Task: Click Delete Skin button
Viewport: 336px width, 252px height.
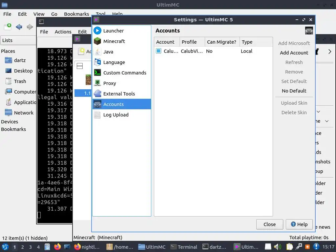Action: [x=294, y=113]
